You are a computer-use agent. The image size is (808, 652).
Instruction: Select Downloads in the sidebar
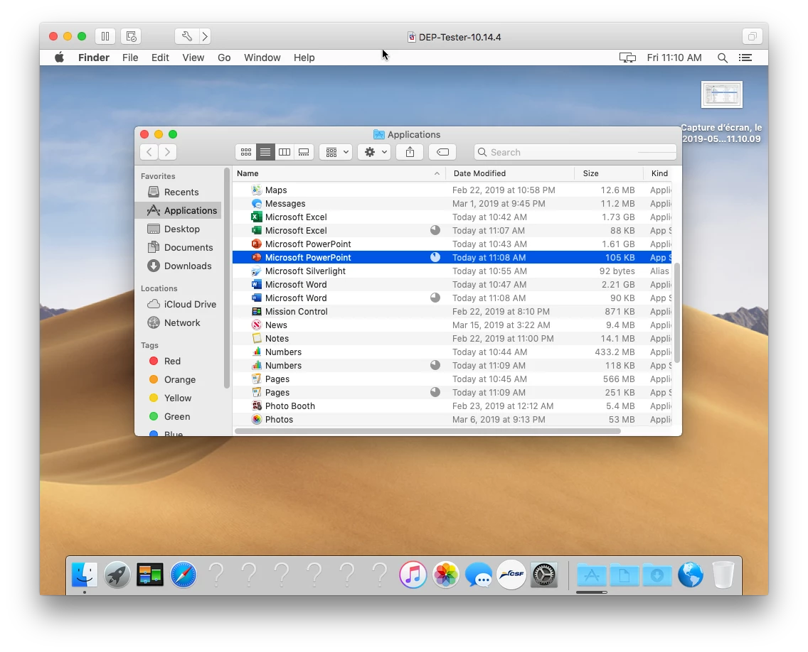point(179,266)
